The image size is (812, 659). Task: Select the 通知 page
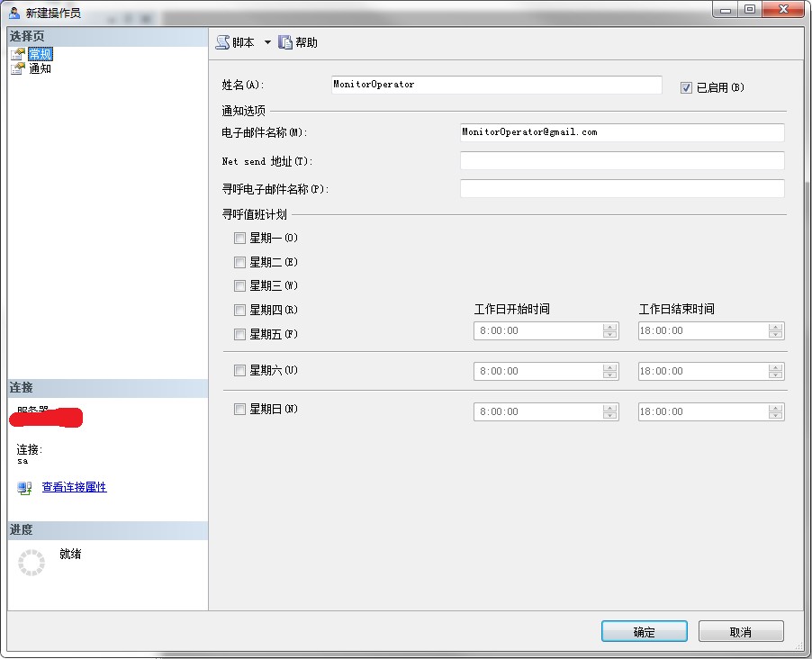coord(40,68)
